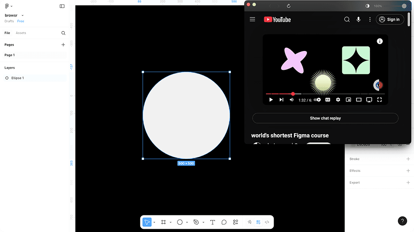Click the Drafts location label
Viewport: 414px width, 232px height.
(x=9, y=21)
